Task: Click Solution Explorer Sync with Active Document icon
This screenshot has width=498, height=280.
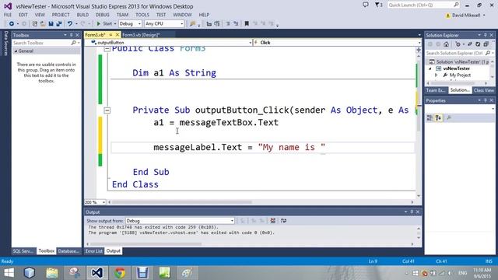Action: click(x=470, y=44)
